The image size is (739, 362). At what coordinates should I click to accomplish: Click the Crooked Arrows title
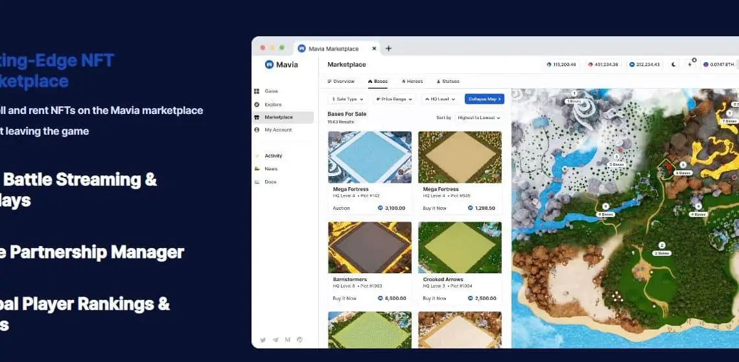coord(443,280)
